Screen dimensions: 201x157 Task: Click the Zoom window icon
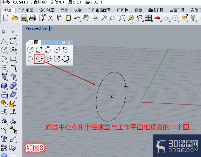[x=113, y=18]
